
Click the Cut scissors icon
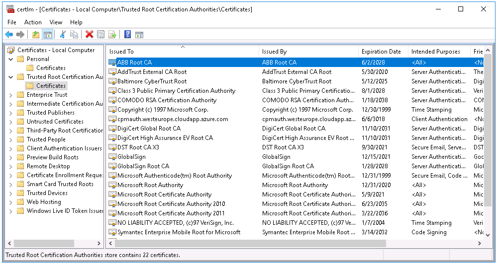[63, 34]
